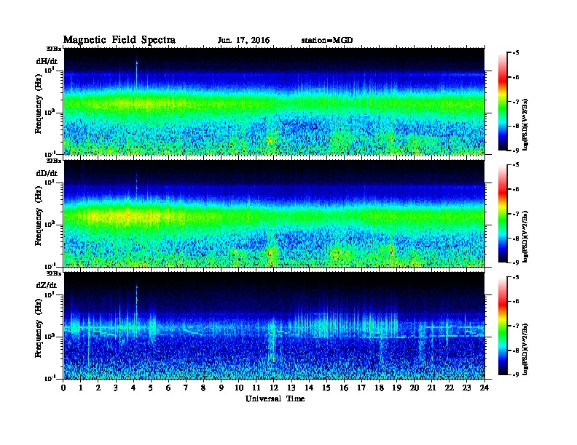Click the -7 value on dH/dt color scale
This screenshot has width=577, height=445.
[516, 102]
